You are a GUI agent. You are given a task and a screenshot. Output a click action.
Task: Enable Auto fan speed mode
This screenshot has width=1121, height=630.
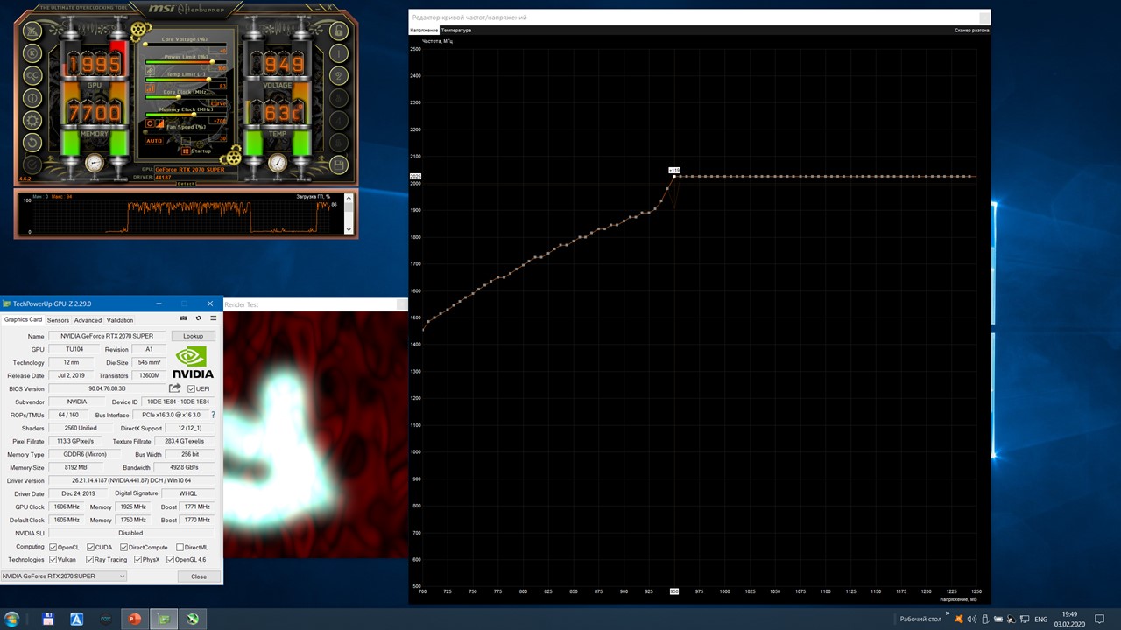[x=154, y=140]
